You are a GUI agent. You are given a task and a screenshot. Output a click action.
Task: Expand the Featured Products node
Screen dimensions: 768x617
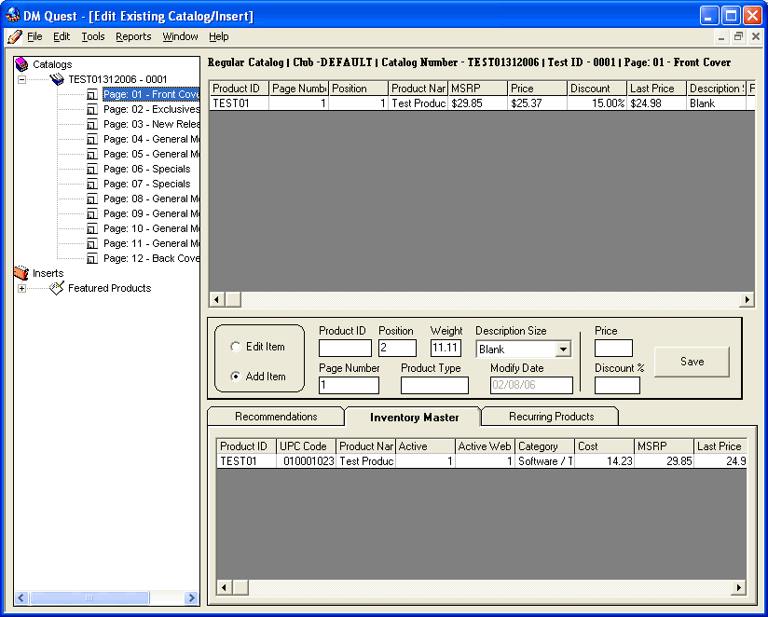click(22, 288)
